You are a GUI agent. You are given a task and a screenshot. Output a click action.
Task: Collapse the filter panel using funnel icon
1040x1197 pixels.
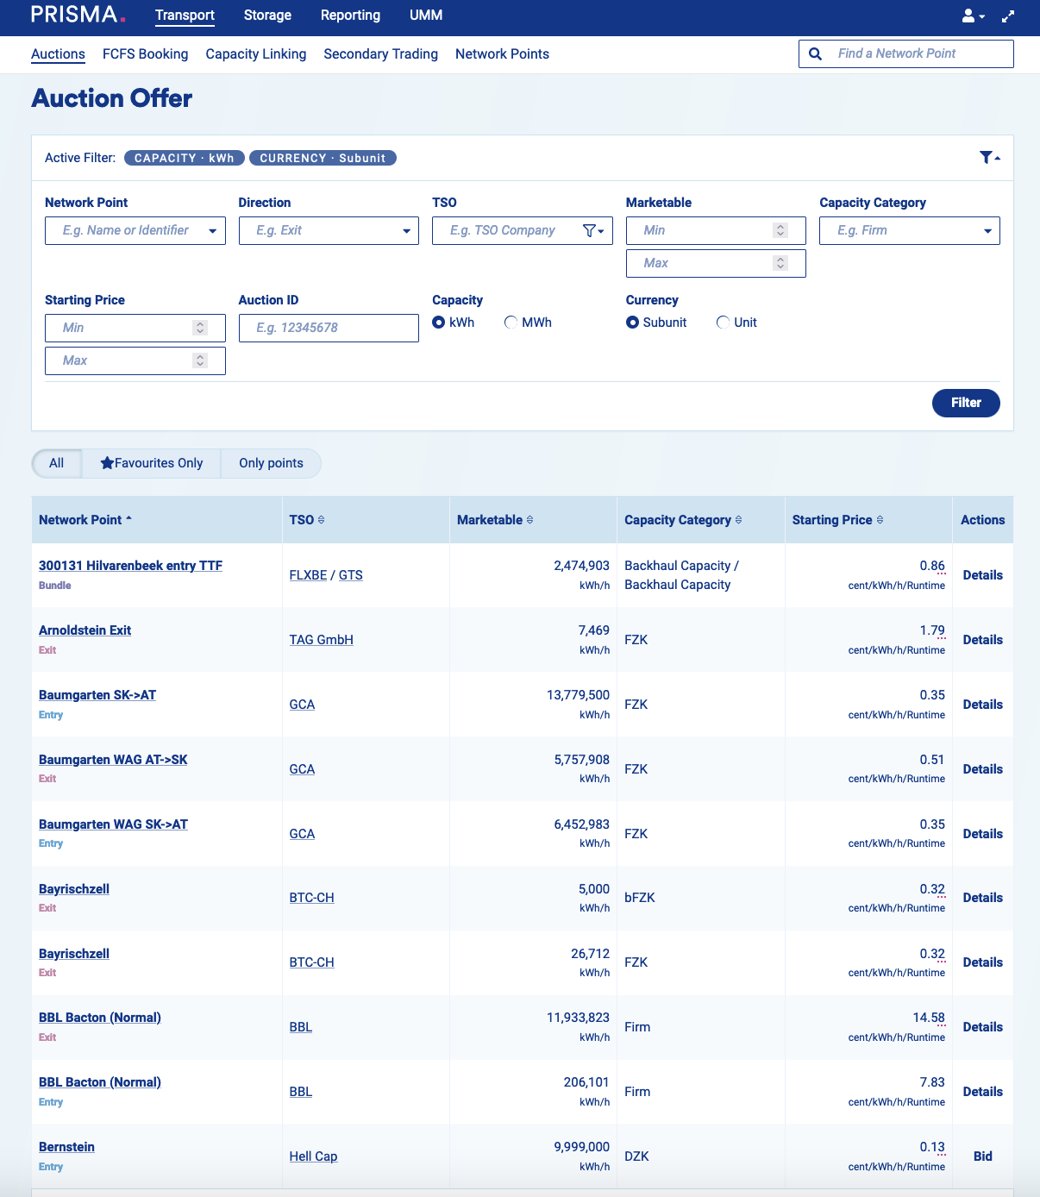coord(989,157)
